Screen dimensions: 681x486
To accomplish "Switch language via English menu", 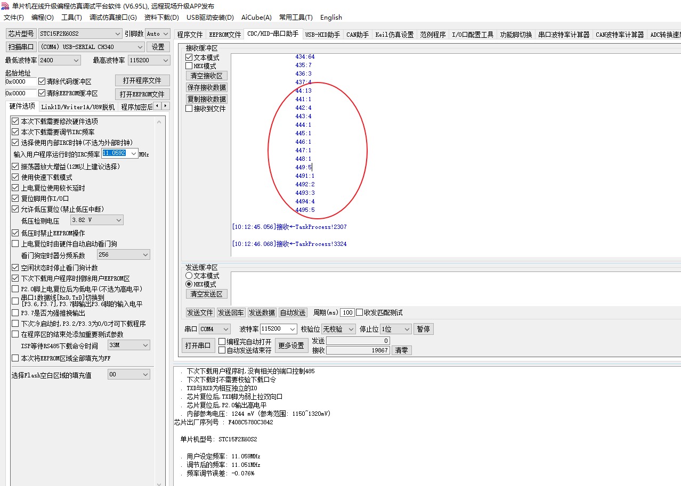I will click(331, 18).
